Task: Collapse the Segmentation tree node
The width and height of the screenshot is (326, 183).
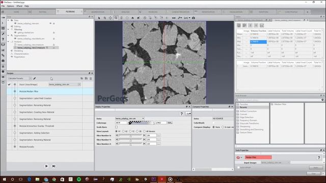Action: 8,36
